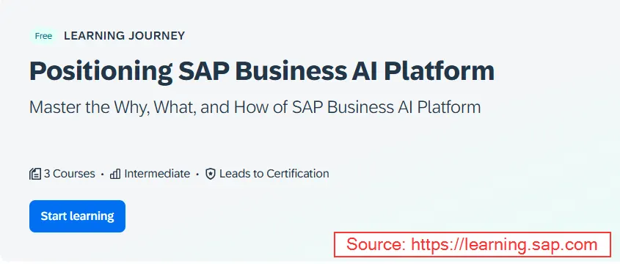The image size is (620, 264).
Task: Click the bar chart difficulty level icon
Action: 115,174
